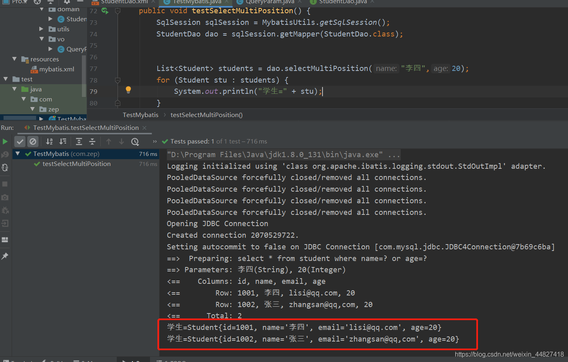Click TestMybatis breadcrumb
The width and height of the screenshot is (568, 362).
click(140, 115)
